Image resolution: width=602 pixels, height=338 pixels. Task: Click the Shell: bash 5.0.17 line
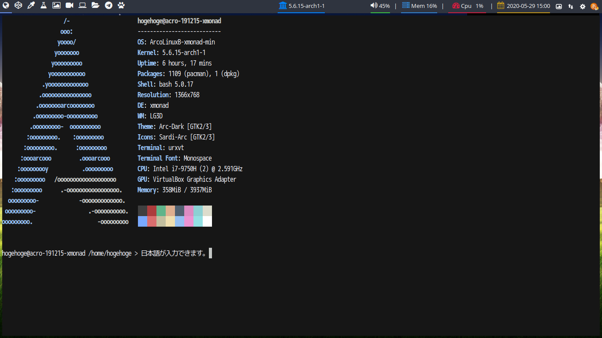point(165,84)
